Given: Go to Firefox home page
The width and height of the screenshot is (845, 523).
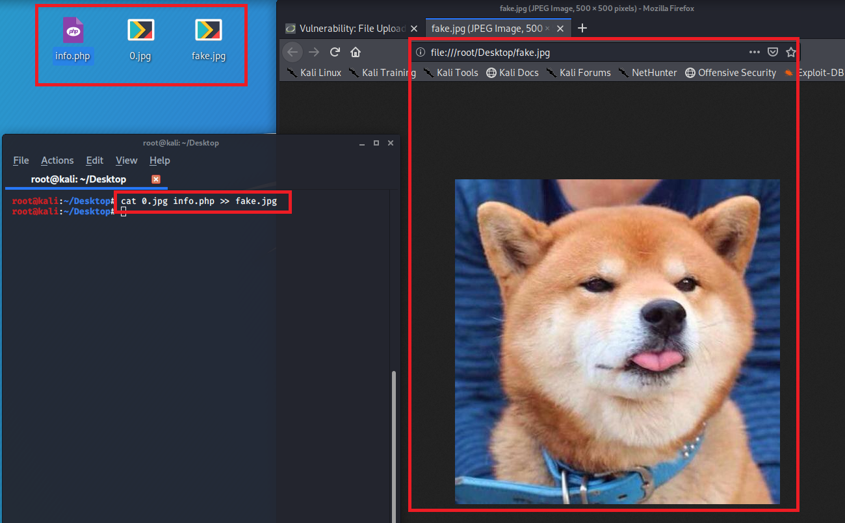Looking at the screenshot, I should pyautogui.click(x=356, y=52).
